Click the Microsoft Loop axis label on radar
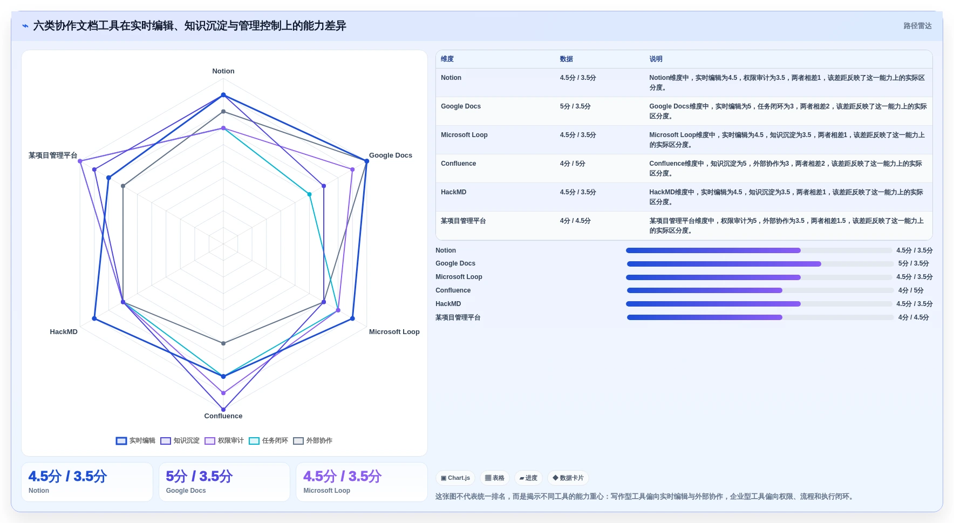 click(394, 332)
